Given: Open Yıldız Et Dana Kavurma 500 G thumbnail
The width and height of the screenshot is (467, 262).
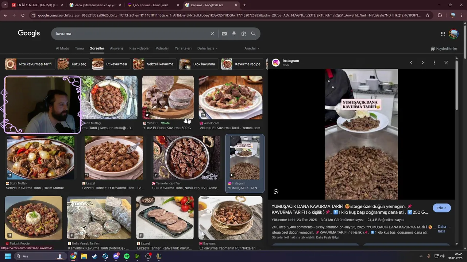Looking at the screenshot, I should pos(168,98).
